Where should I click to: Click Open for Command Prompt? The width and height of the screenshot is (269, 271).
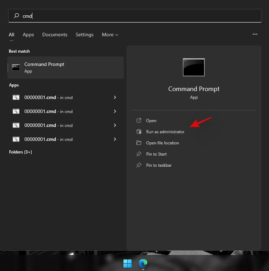pos(151,121)
